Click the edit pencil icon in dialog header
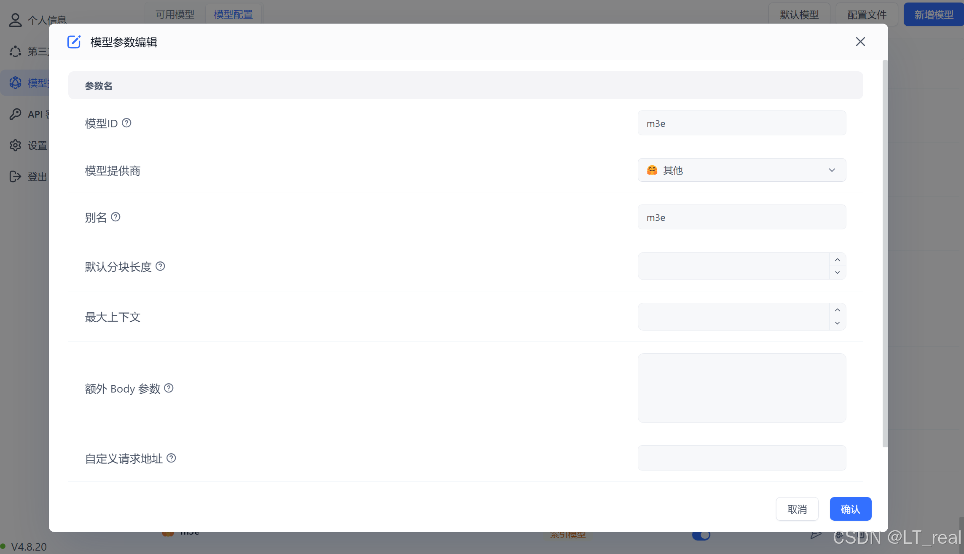Screen dimensions: 964x554 tap(74, 42)
